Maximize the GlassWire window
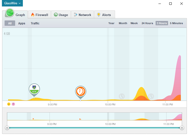The image size is (189, 136). (170, 3)
